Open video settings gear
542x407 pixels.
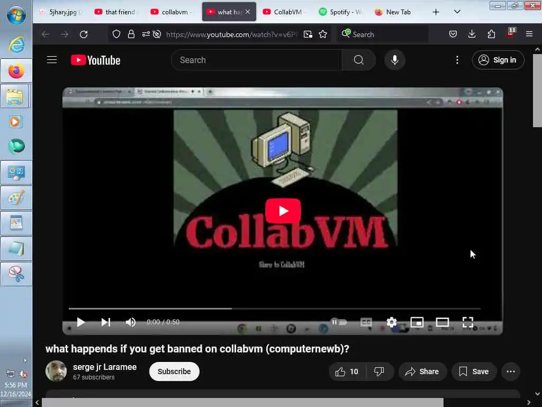pos(391,322)
